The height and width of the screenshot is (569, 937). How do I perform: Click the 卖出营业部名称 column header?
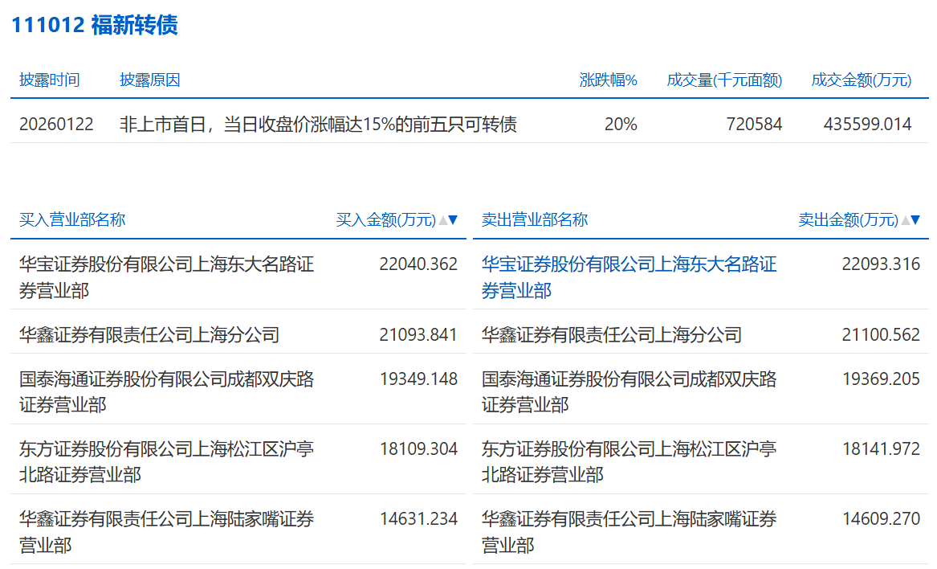[x=535, y=220]
